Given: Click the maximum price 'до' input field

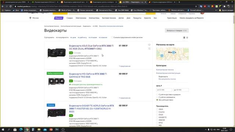Looking at the screenshot, I should [x=181, y=90].
